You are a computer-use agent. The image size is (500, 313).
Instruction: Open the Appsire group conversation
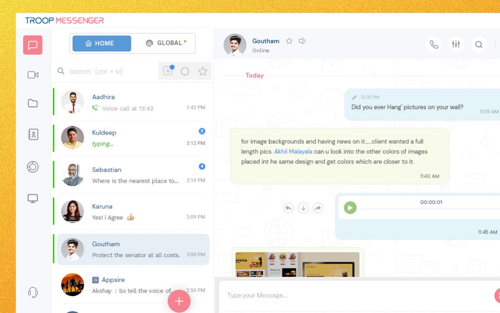click(x=132, y=285)
